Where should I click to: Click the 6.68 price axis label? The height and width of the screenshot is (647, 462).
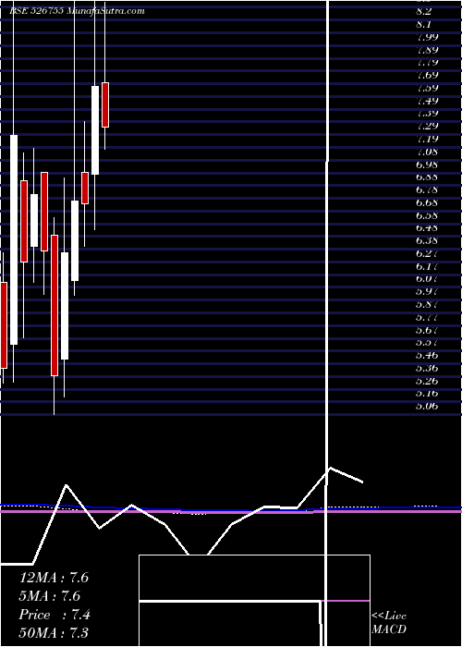pos(427,202)
